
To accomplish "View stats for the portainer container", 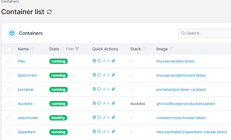I will 104,89.
